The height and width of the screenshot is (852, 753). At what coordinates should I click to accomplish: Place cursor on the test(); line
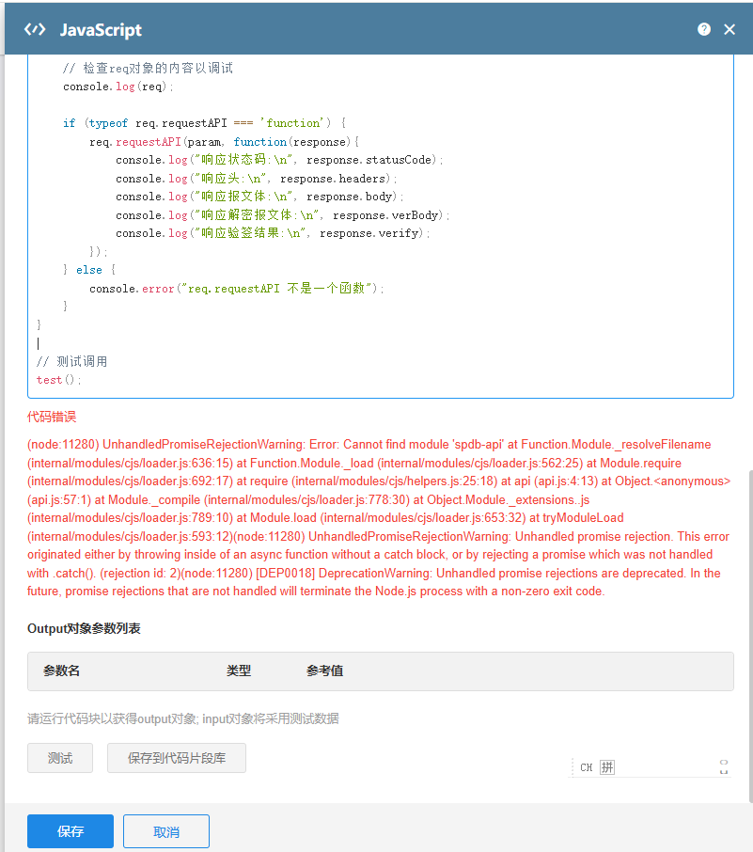[58, 380]
